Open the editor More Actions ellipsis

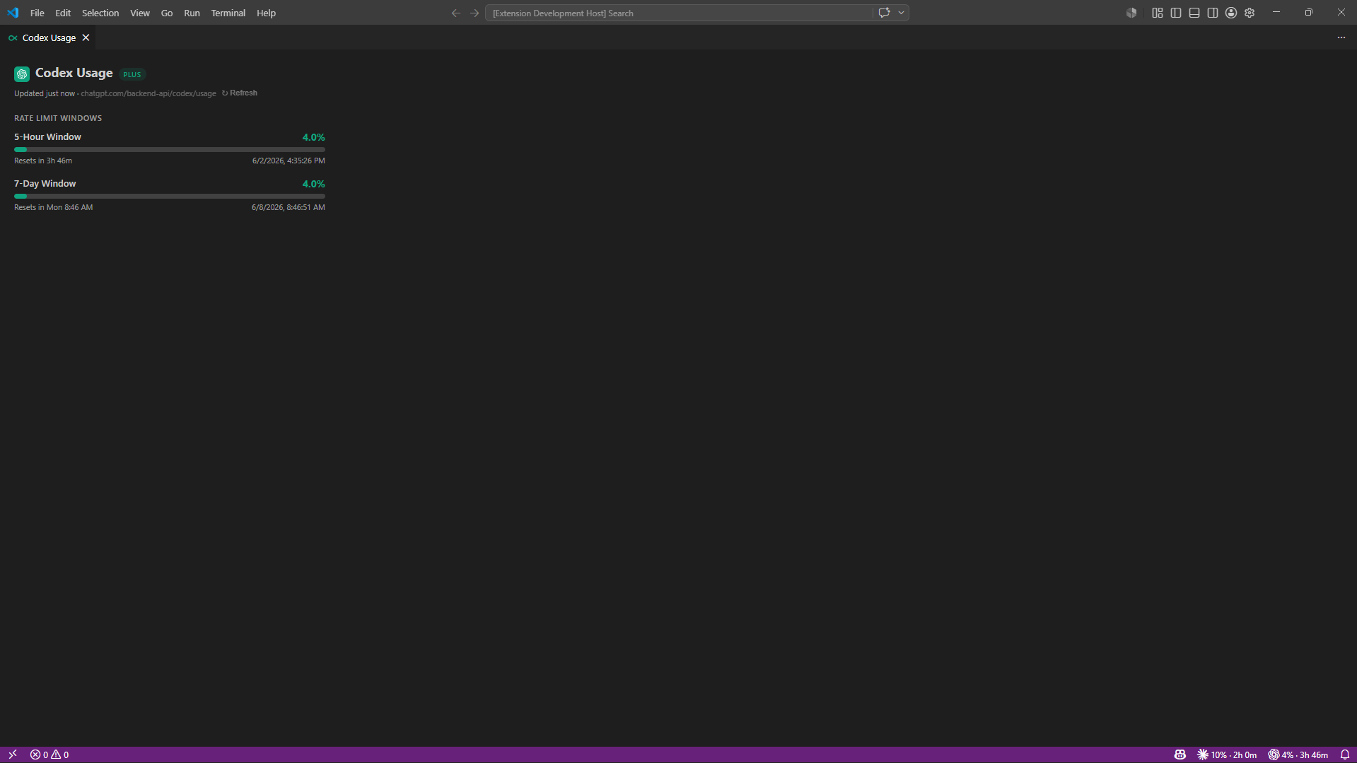pos(1341,37)
